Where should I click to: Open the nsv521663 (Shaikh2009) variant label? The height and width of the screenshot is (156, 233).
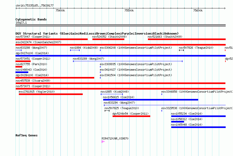click(165, 37)
